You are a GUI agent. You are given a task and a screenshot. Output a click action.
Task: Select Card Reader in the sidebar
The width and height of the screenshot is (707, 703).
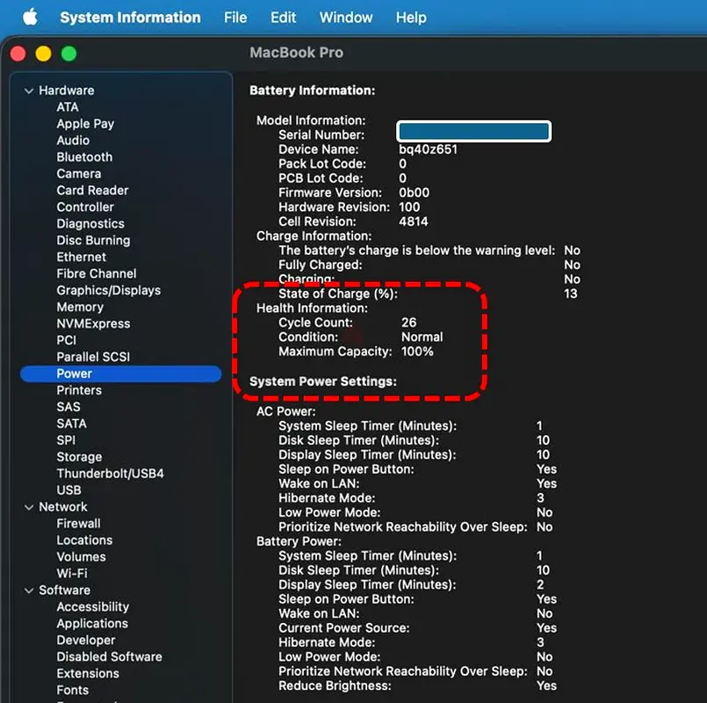coord(92,191)
